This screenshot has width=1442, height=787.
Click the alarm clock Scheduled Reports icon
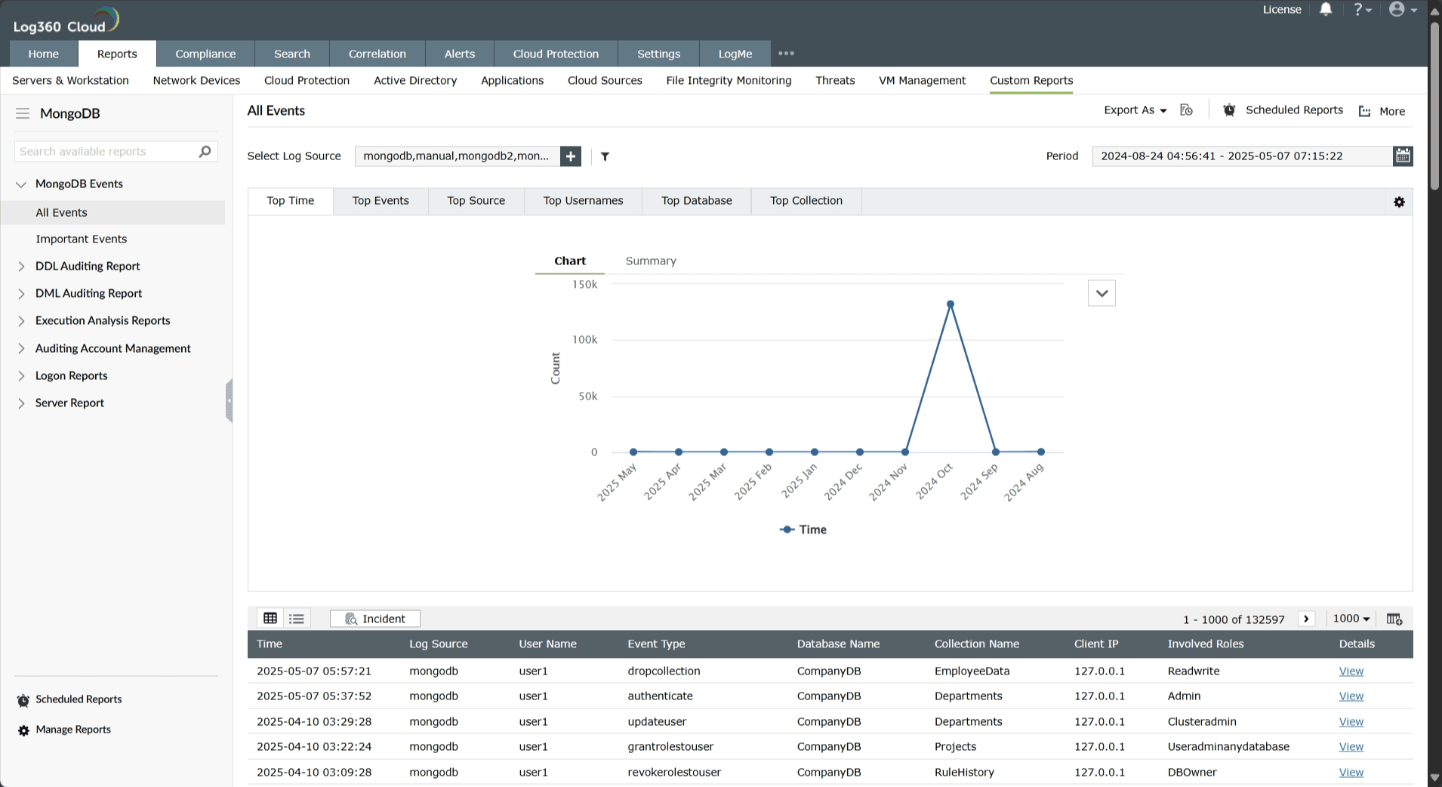[x=1228, y=110]
